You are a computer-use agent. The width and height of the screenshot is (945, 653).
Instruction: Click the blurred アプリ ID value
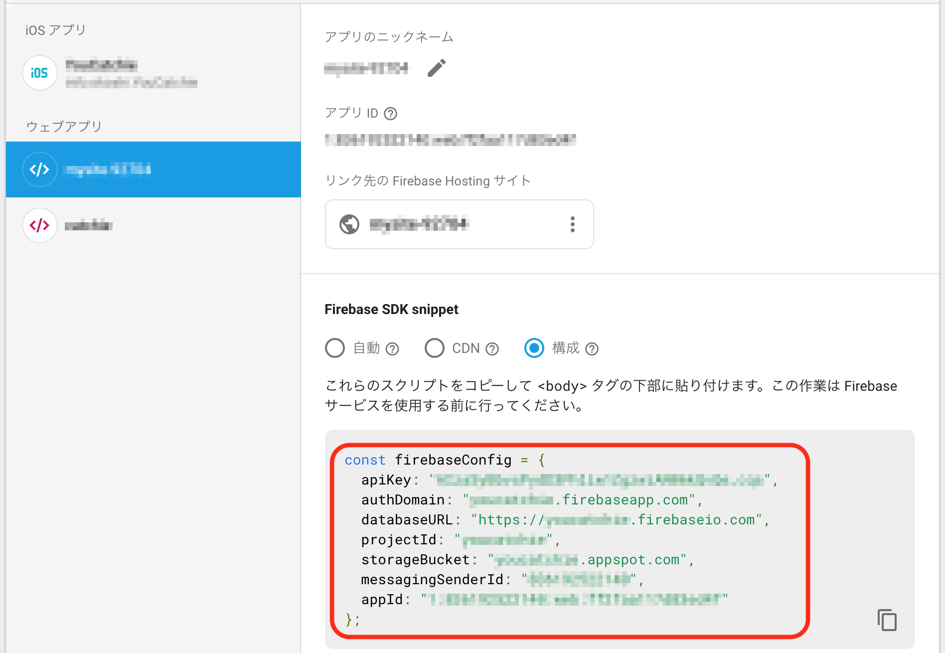(x=449, y=140)
